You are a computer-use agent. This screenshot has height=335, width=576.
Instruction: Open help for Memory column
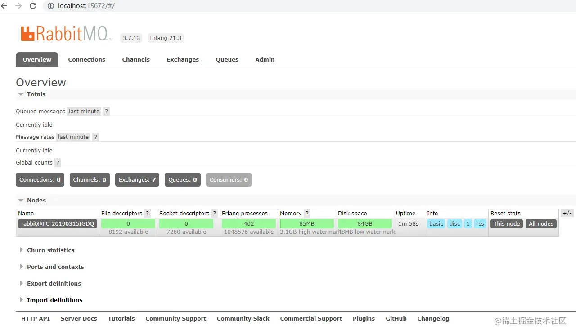click(x=307, y=214)
